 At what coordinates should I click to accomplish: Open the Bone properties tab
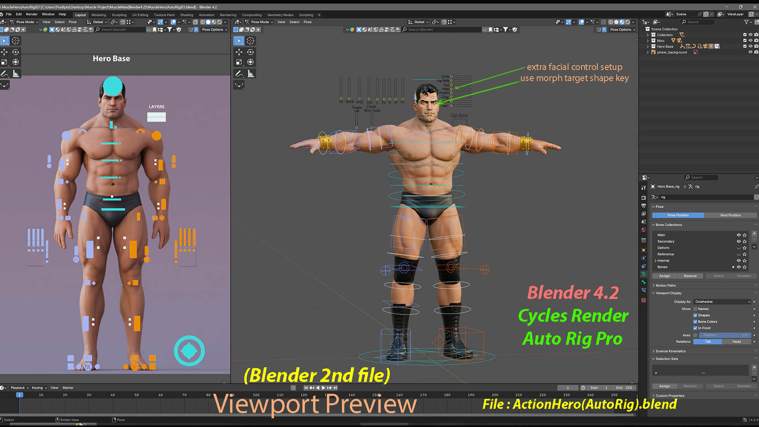tap(644, 282)
